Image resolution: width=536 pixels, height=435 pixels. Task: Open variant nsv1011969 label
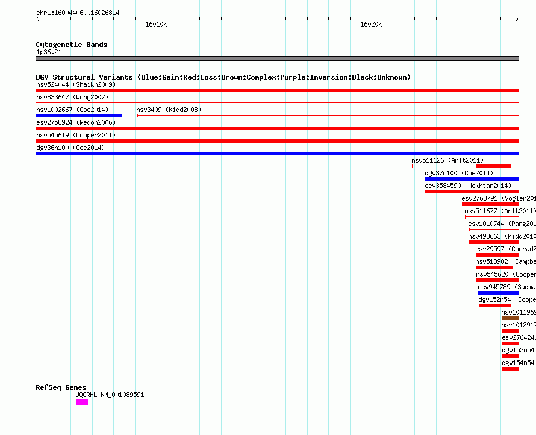(x=519, y=312)
